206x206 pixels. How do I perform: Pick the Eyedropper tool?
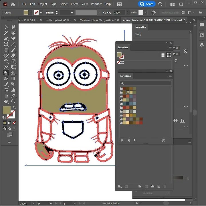tap(6, 84)
